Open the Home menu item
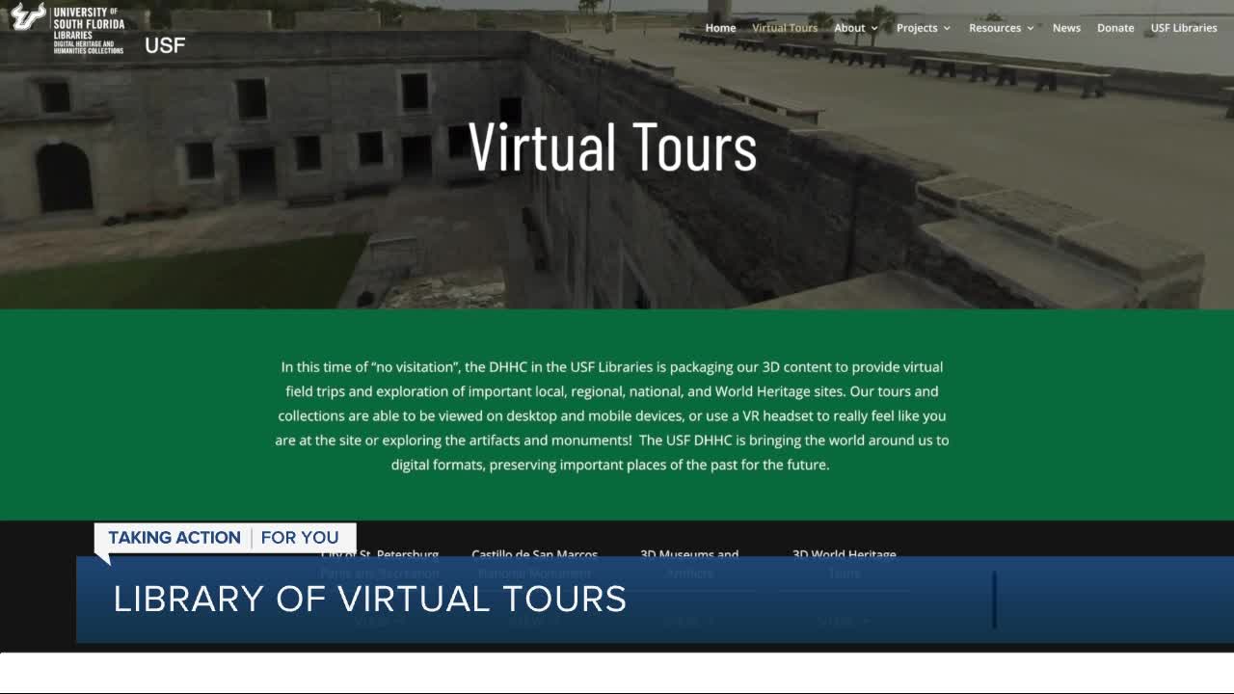The width and height of the screenshot is (1234, 694). click(x=720, y=28)
